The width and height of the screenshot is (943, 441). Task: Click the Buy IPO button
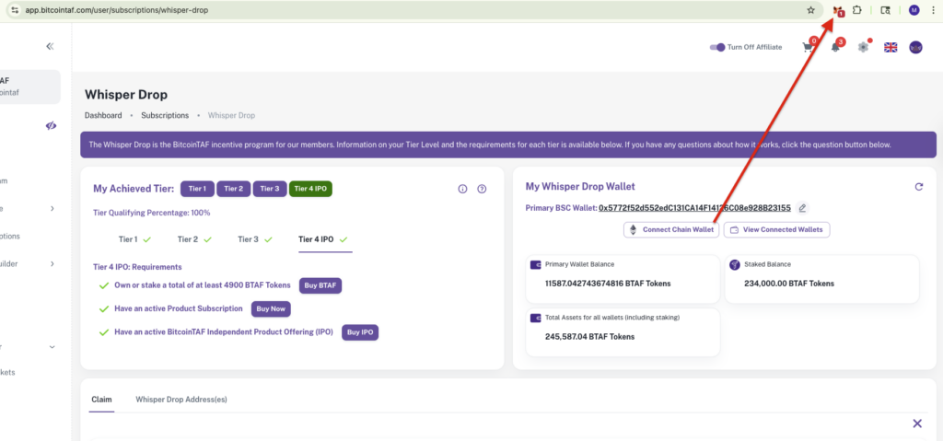(x=360, y=332)
